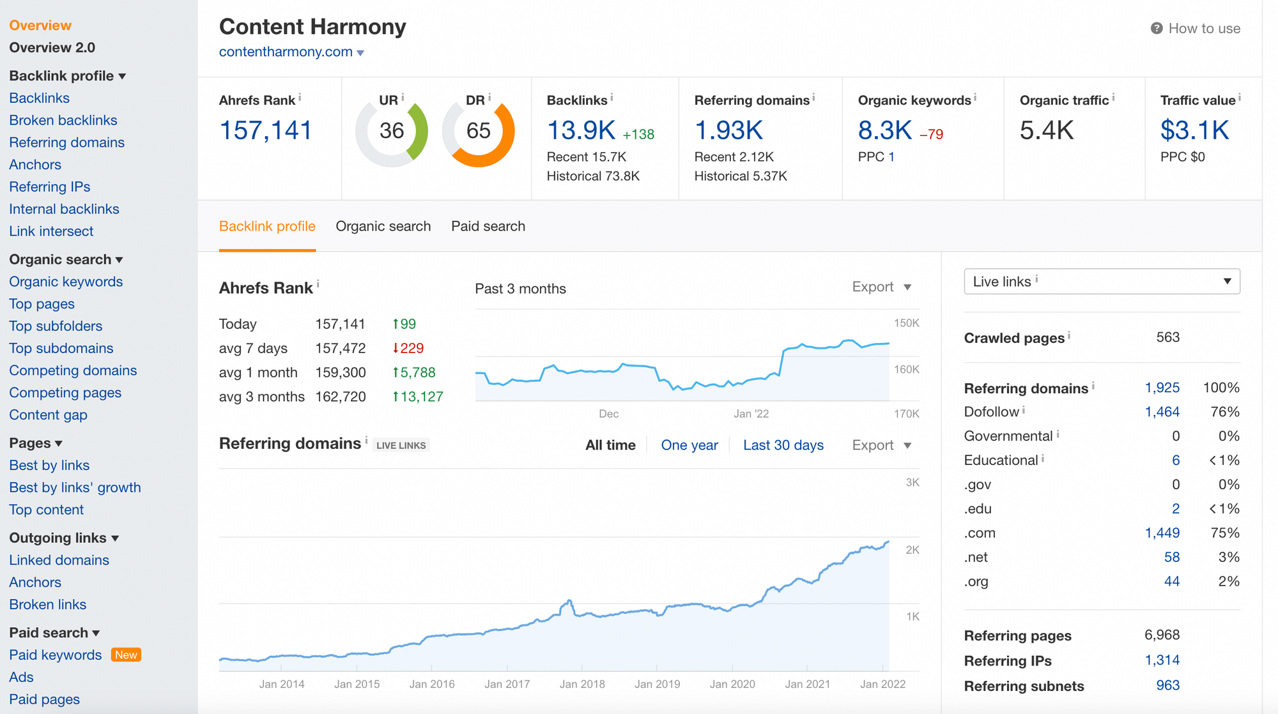1278x714 pixels.
Task: Click the UR 36 gauge chart
Action: (392, 131)
